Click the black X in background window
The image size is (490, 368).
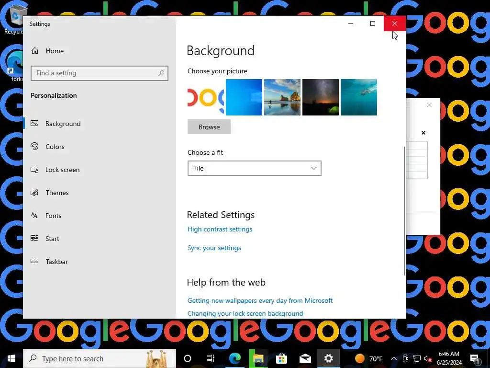[x=423, y=133]
